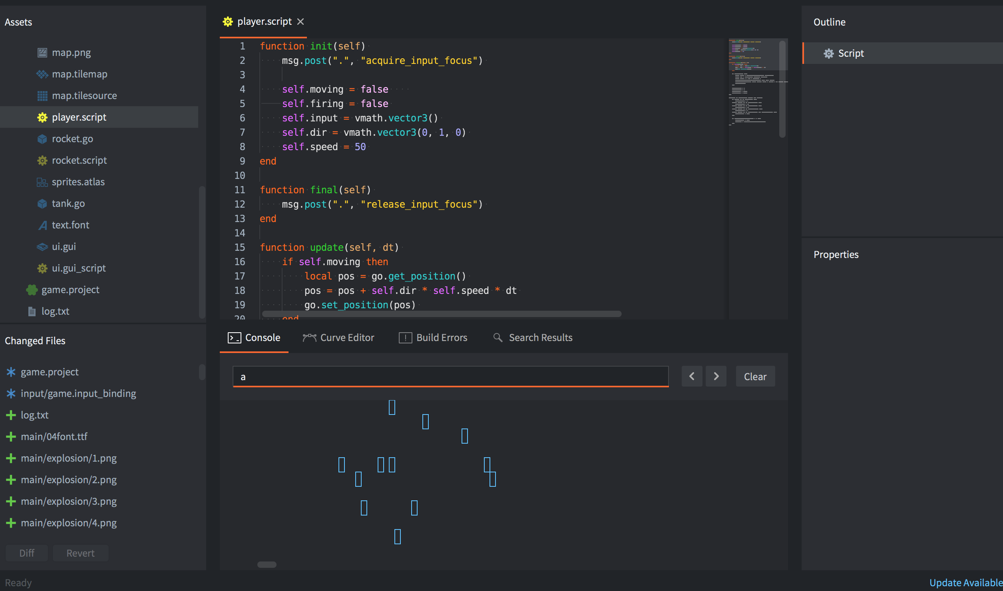Switch to the Console tab
This screenshot has height=591, width=1003.
click(254, 338)
